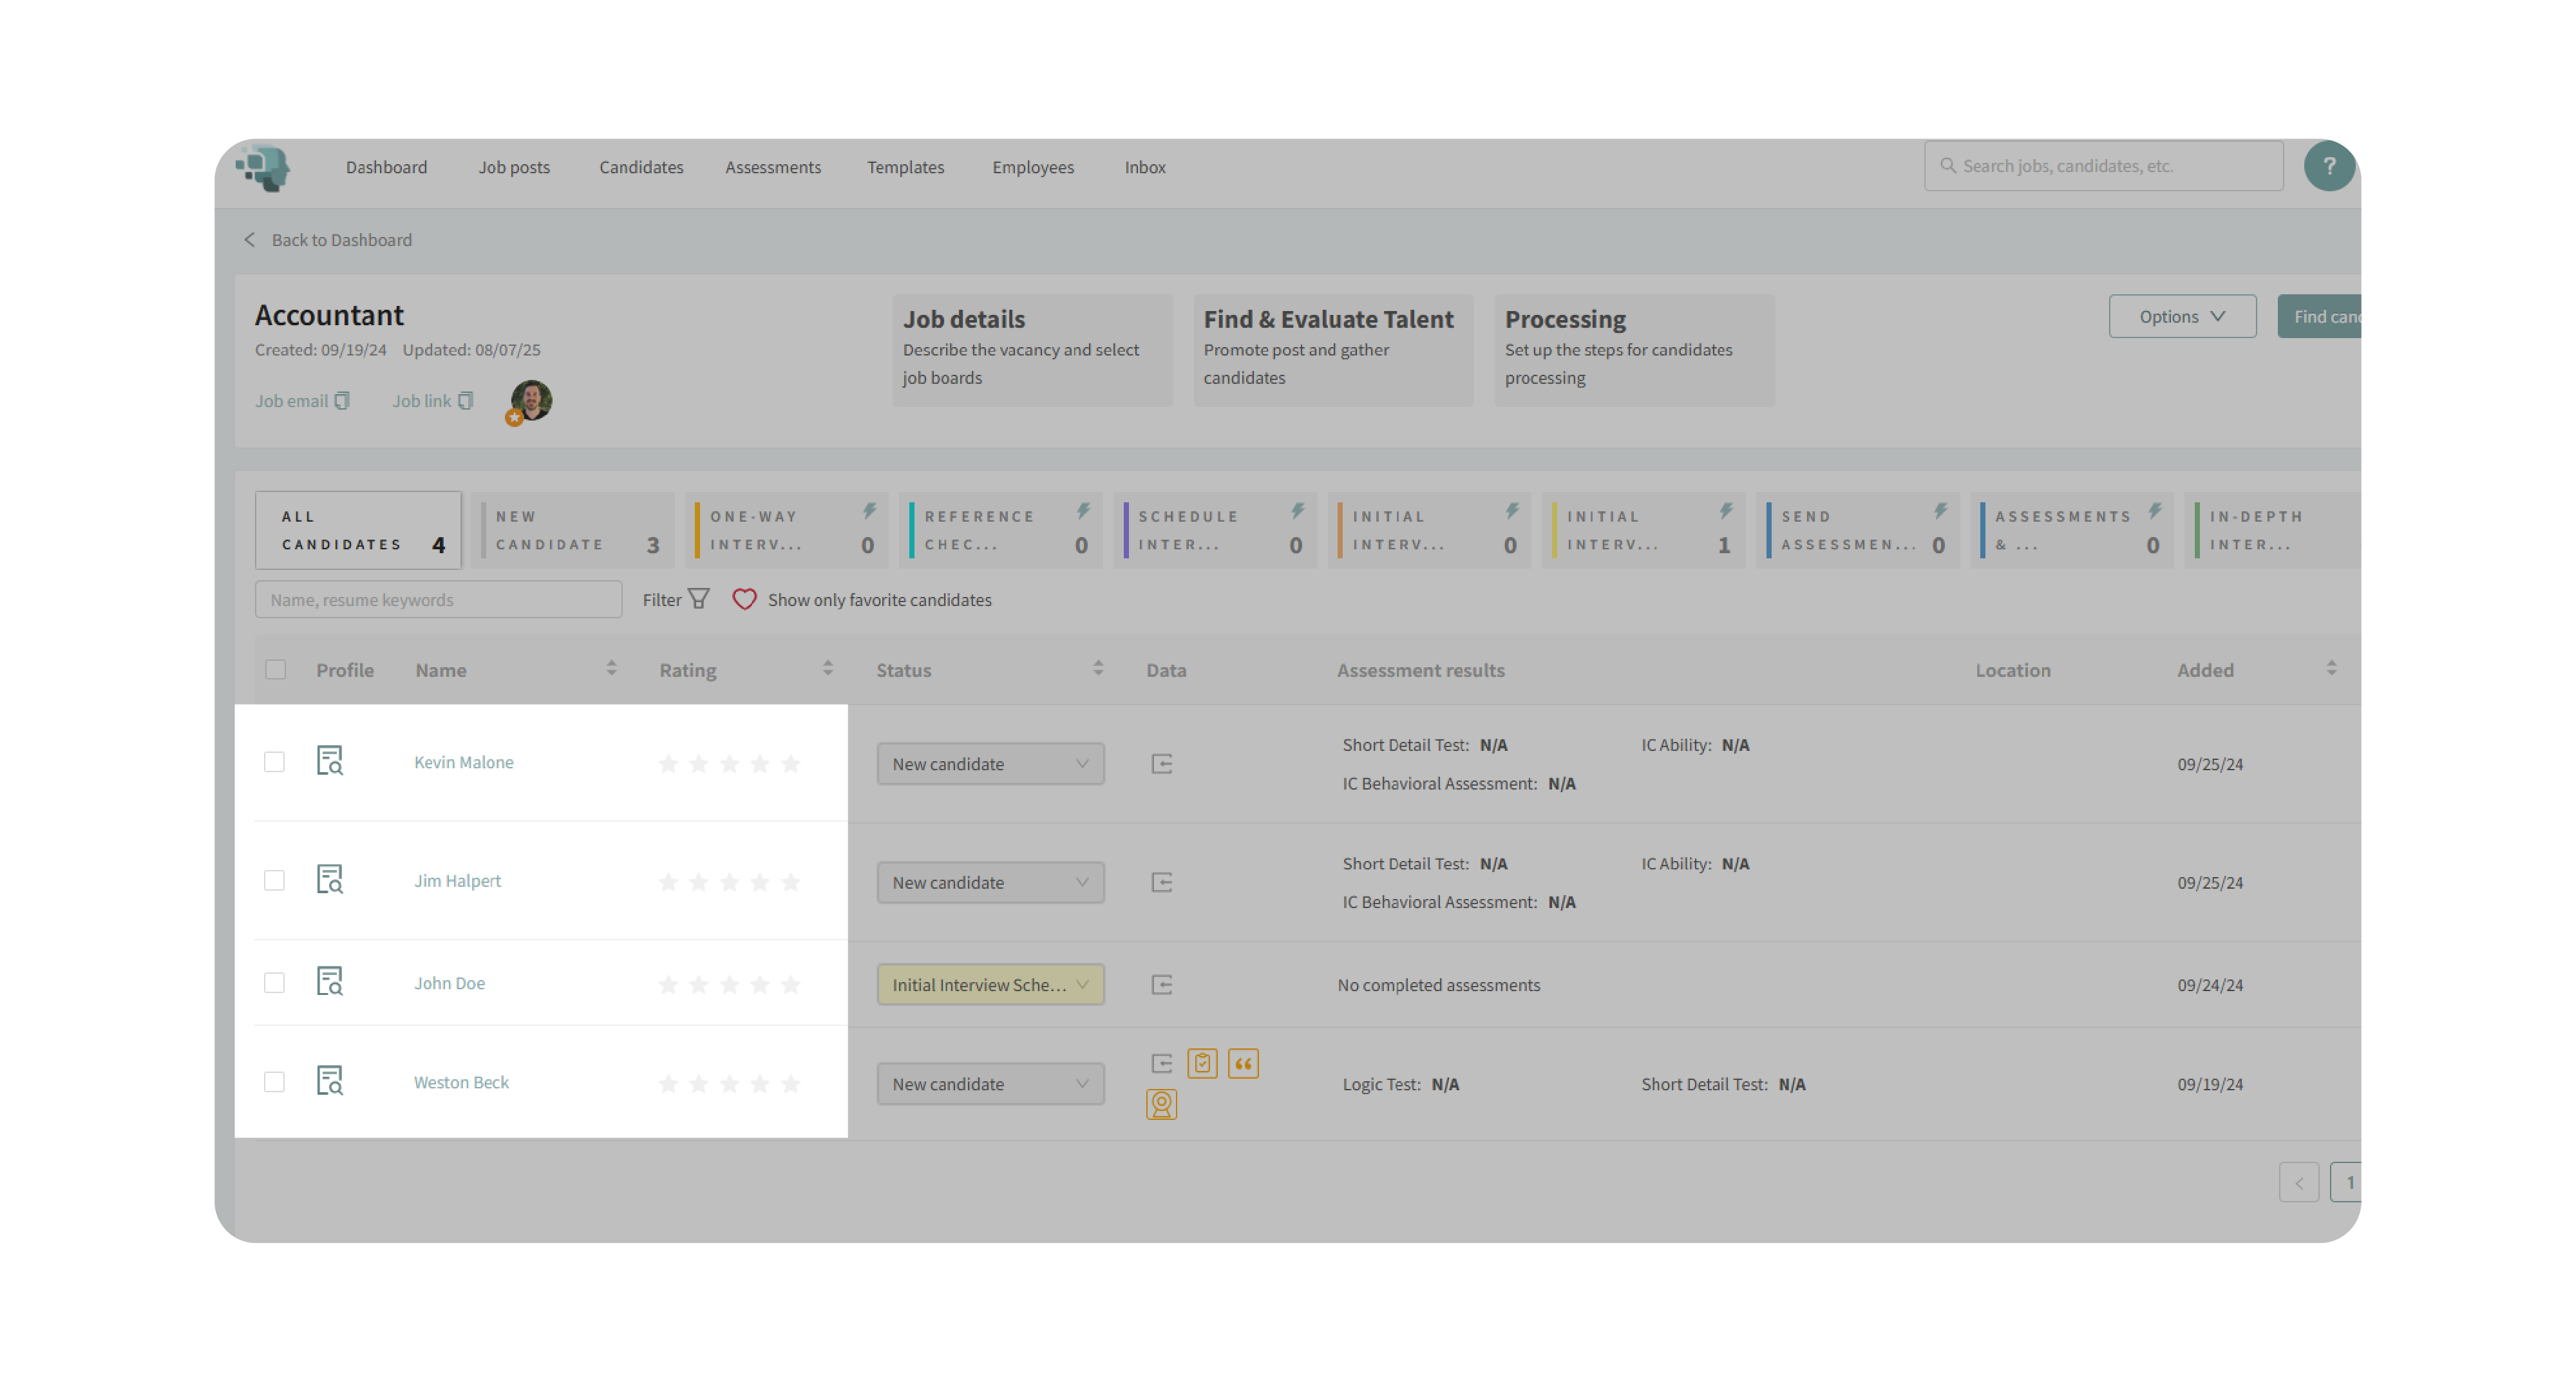Check the box for Jim Halpert
The height and width of the screenshot is (1382, 2576).
point(274,880)
